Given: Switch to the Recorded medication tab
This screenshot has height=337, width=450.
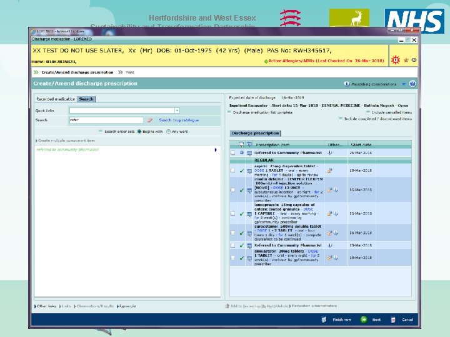Looking at the screenshot, I should pyautogui.click(x=56, y=99).
